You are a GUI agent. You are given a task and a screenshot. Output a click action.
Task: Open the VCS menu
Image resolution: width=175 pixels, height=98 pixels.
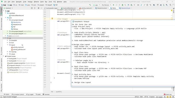[x=54, y=2]
